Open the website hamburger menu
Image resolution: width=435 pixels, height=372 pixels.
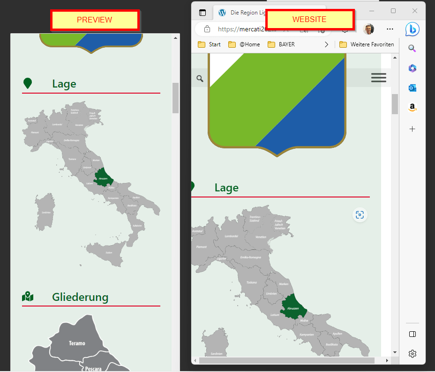(379, 78)
